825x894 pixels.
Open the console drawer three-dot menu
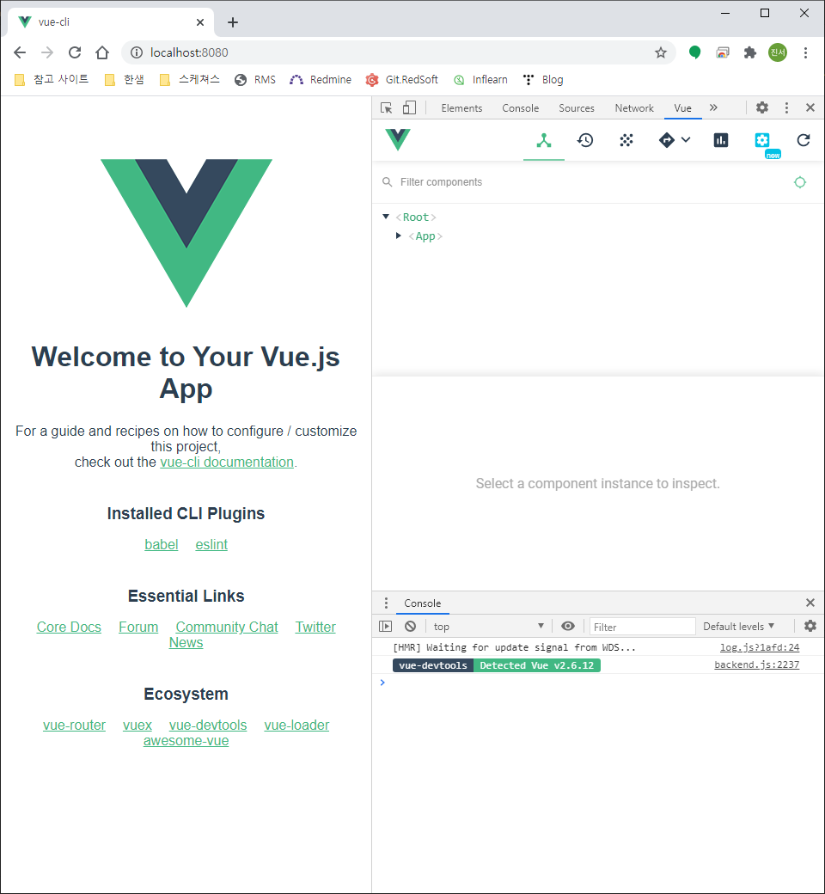386,603
